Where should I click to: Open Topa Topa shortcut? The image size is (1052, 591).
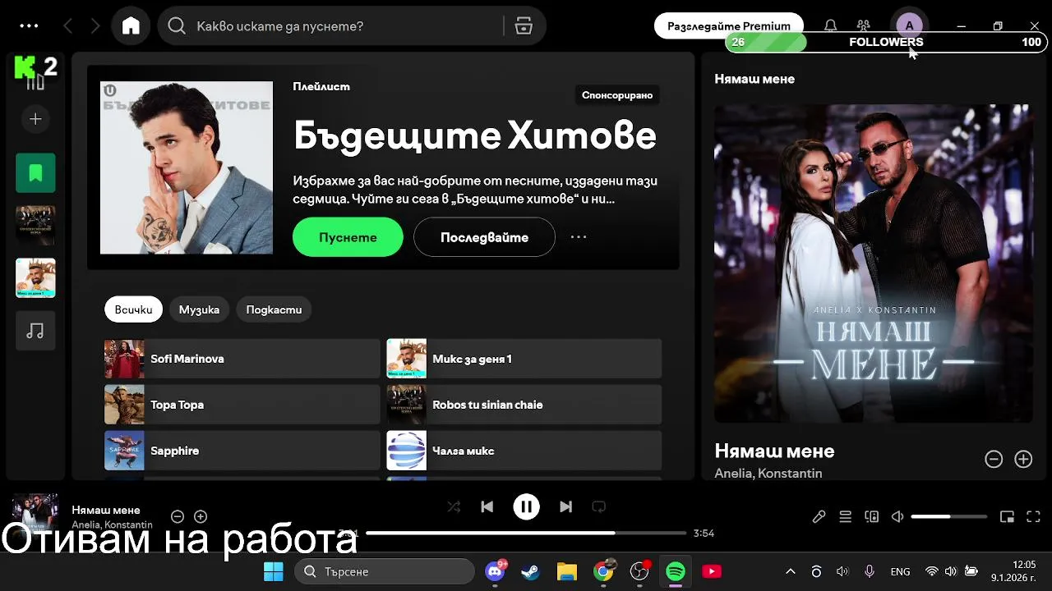(x=242, y=405)
